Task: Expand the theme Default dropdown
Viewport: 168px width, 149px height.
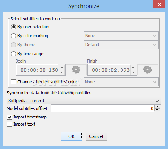Action: point(121,45)
